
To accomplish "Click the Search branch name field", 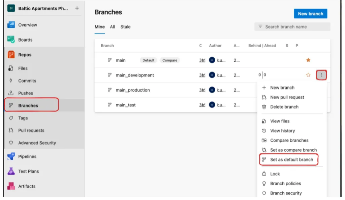I will coord(292,27).
